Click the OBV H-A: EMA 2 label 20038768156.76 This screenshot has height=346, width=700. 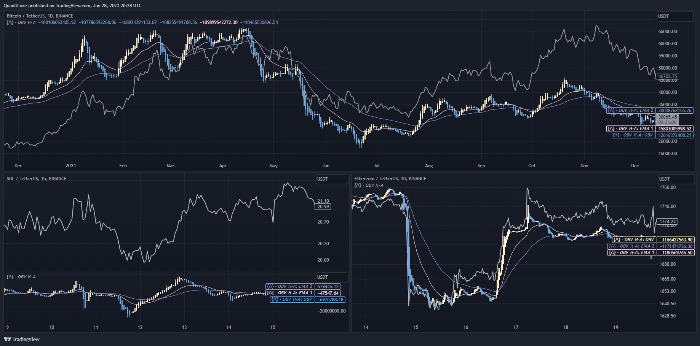[650, 111]
